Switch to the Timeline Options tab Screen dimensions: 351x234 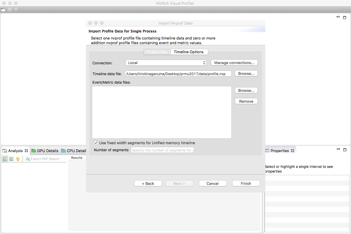tap(189, 52)
